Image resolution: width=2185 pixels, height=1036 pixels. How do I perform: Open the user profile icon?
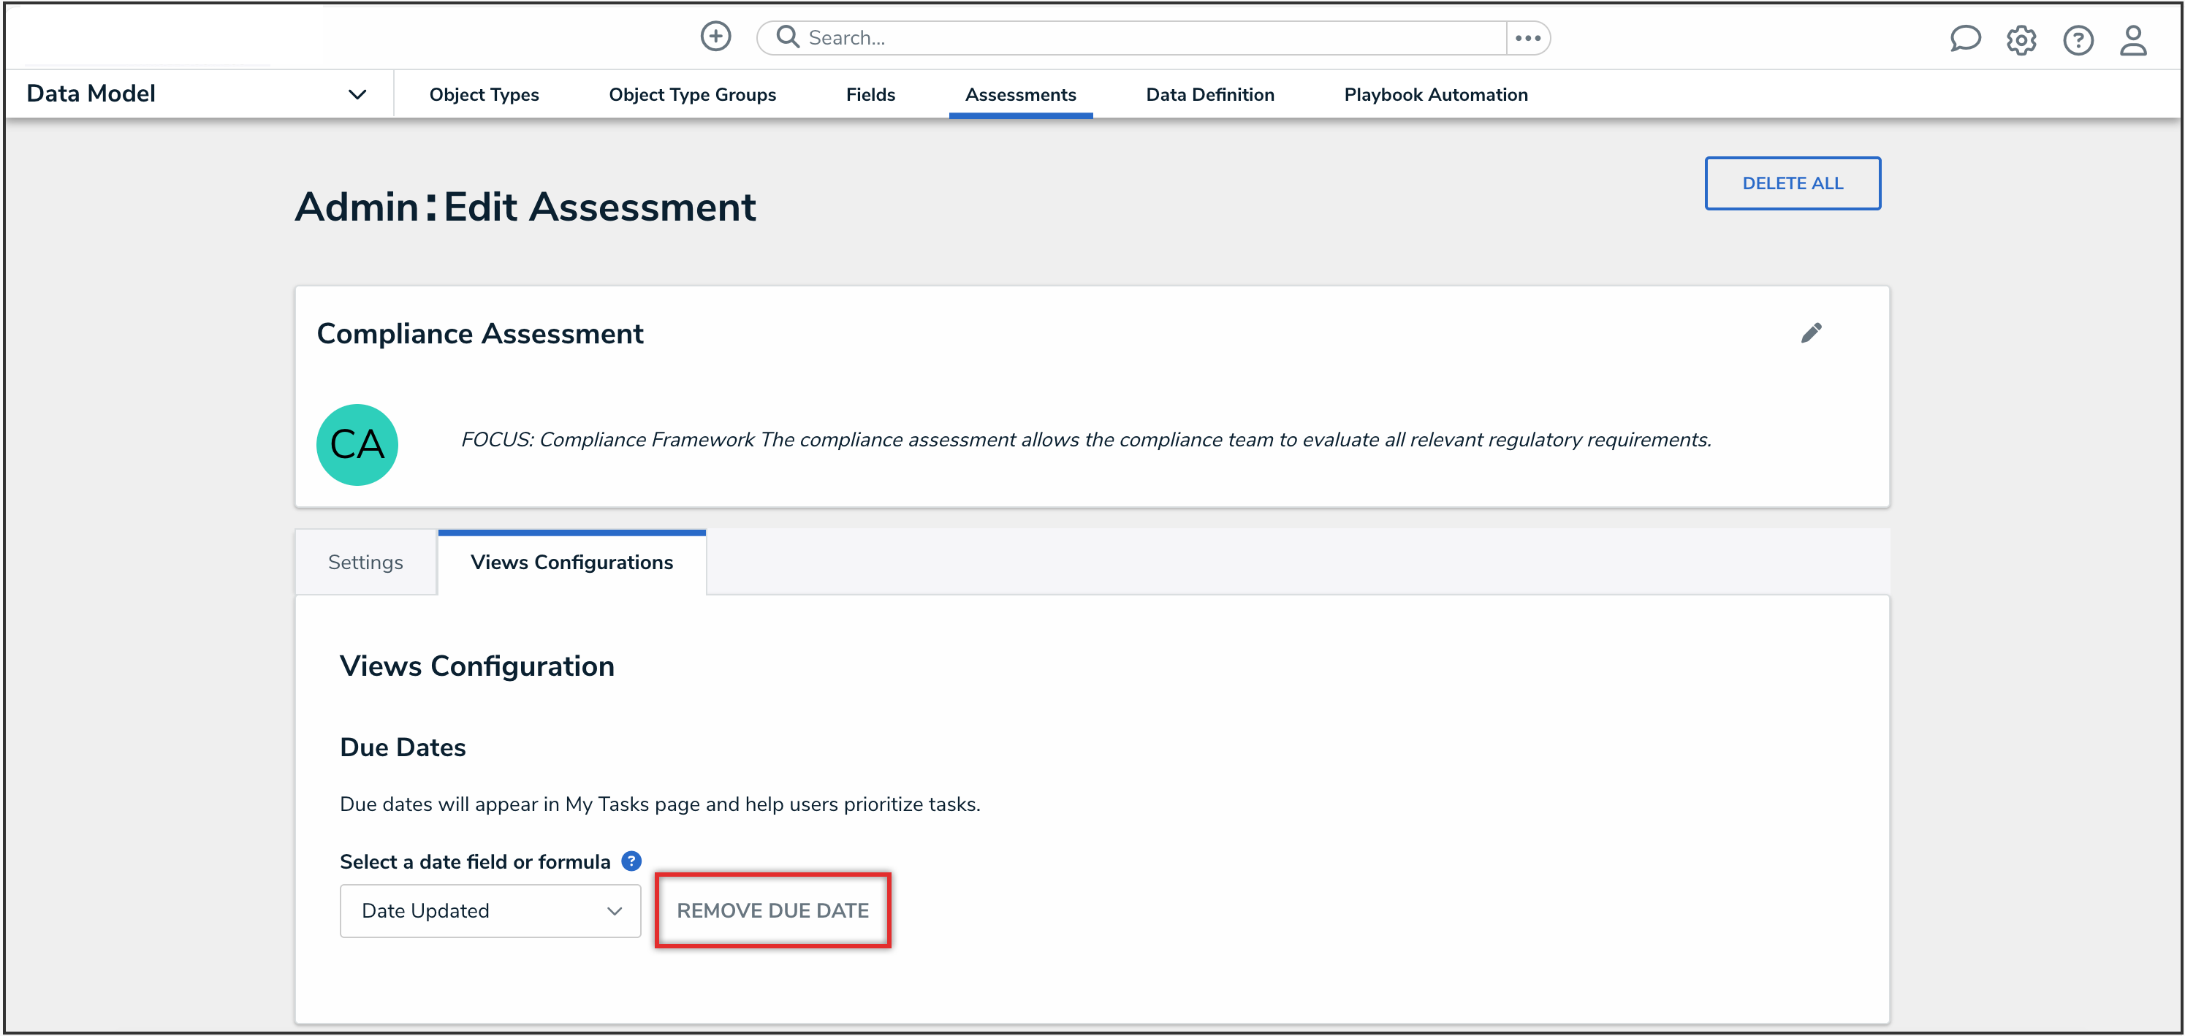pos(2132,40)
